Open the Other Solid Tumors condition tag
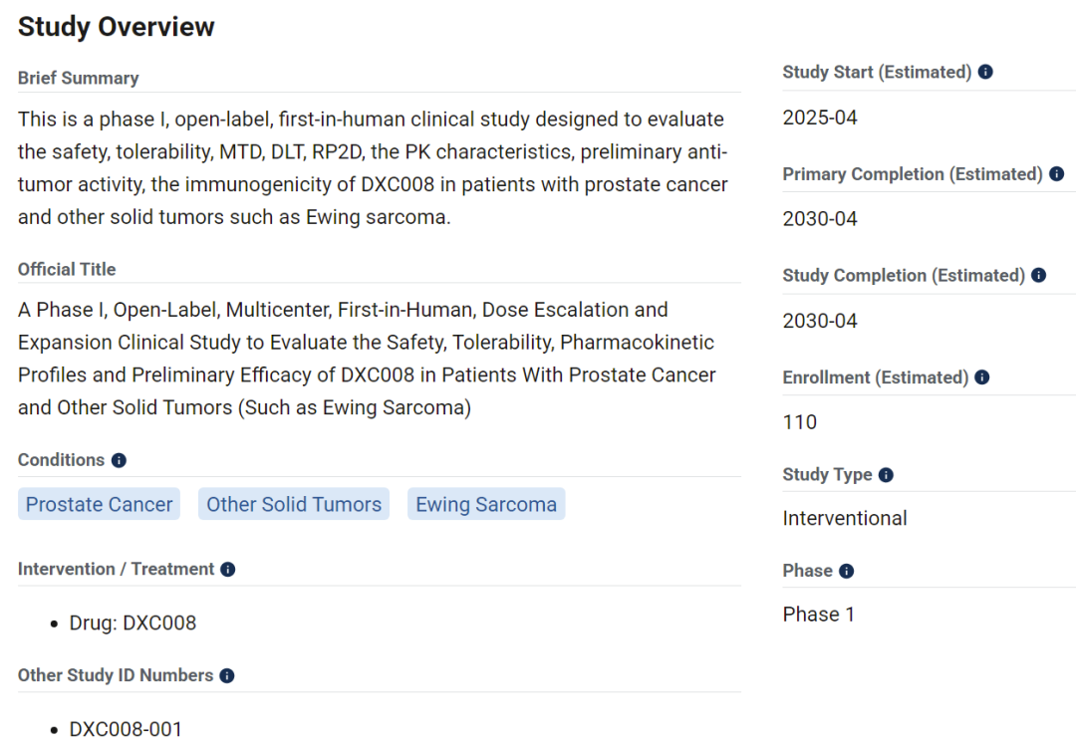 (294, 505)
